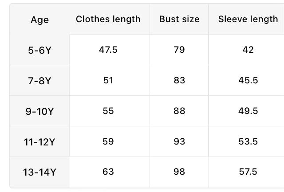Image resolution: width=284 pixels, height=192 pixels.
Task: Select bust size value 79
Action: 179,50
